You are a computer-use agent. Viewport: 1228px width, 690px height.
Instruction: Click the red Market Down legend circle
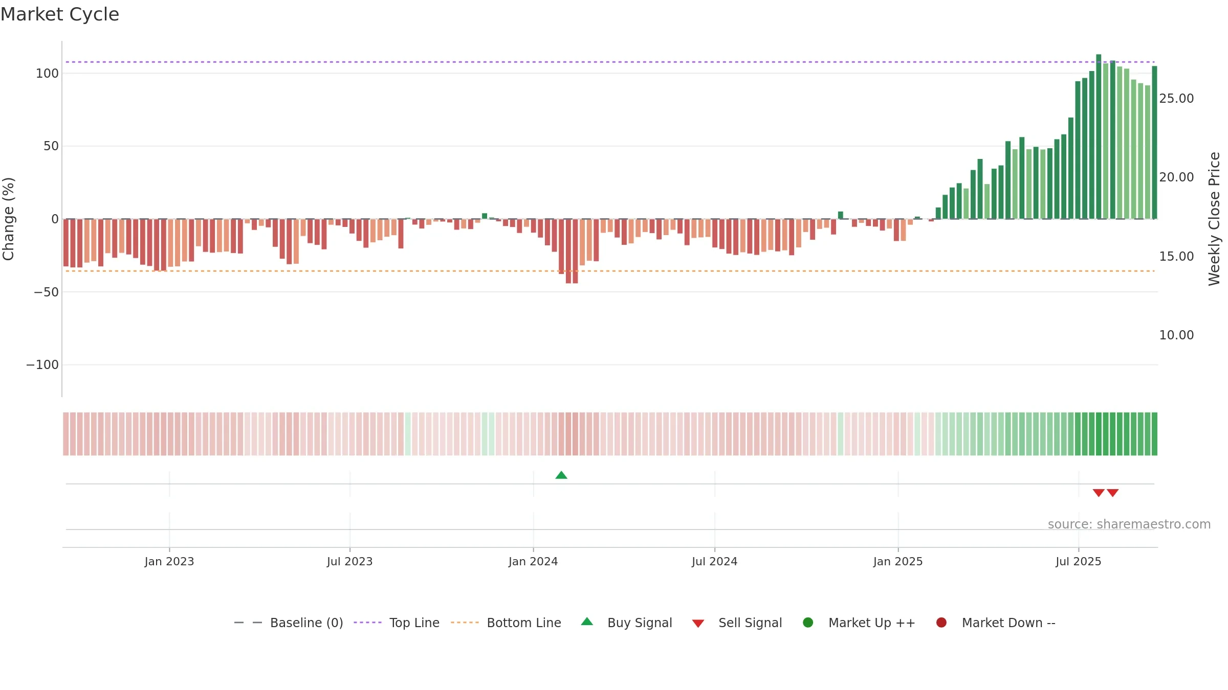[x=941, y=623]
